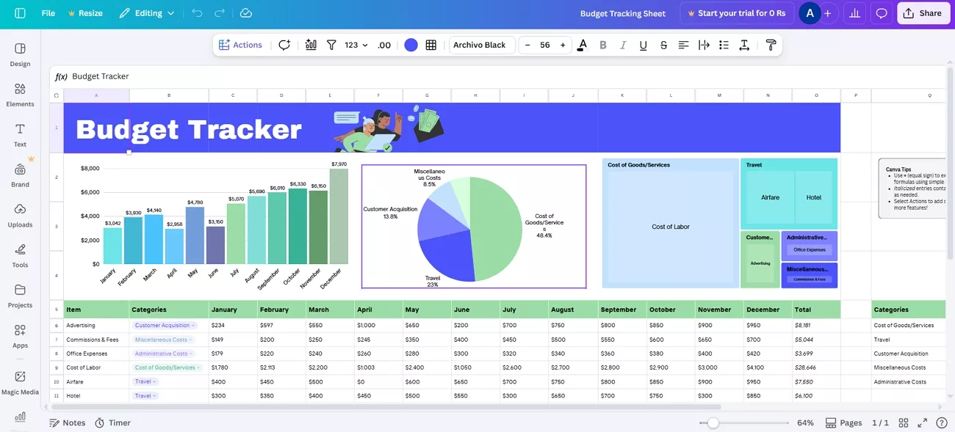Open the comments bubble in the top bar
The width and height of the screenshot is (955, 432).
click(882, 12)
